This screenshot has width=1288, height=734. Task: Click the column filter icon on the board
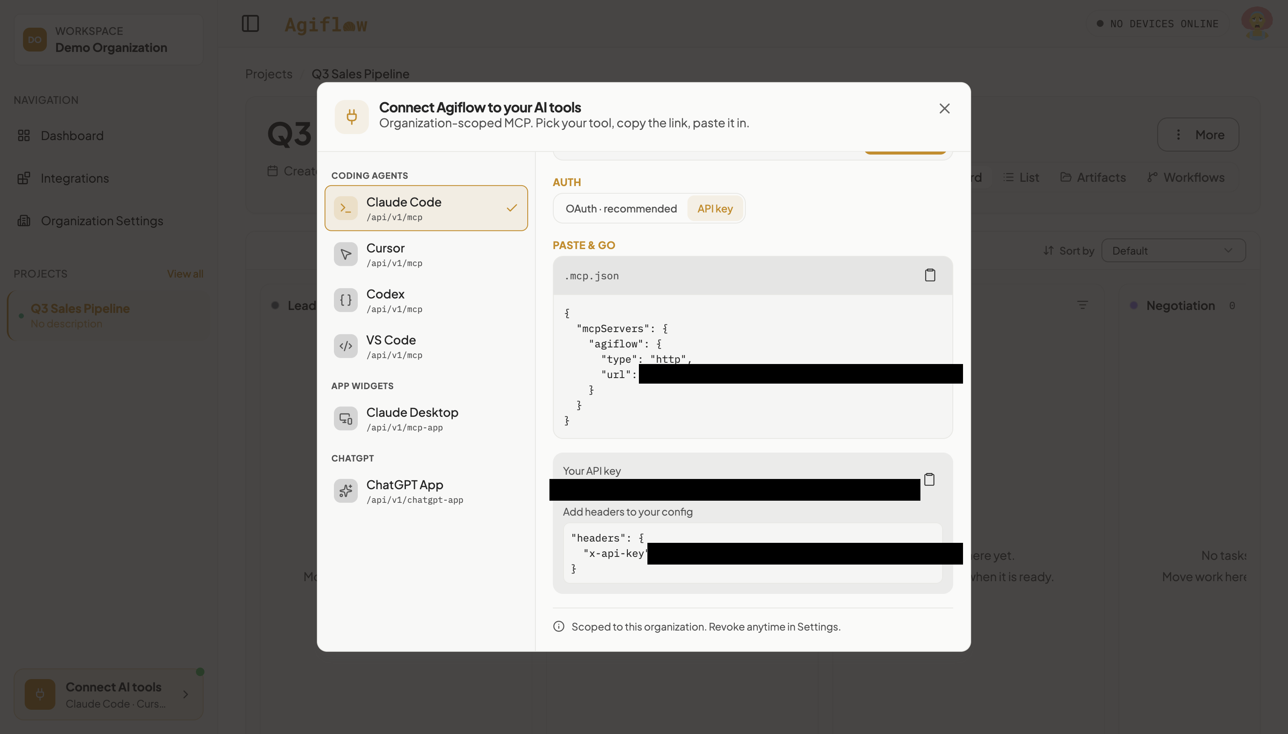[x=1082, y=305]
